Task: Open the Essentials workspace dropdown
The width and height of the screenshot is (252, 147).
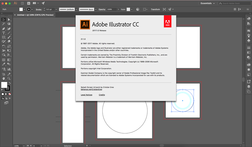Action: 207,3
